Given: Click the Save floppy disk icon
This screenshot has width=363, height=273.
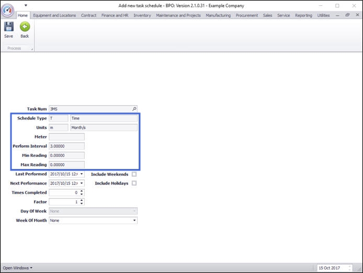Looking at the screenshot, I should [x=9, y=27].
